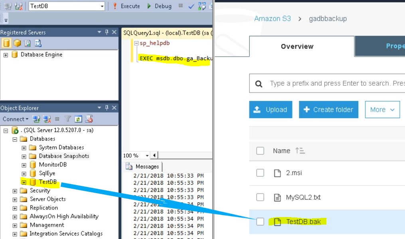Expand the System Databases folder
Viewport: 405px width, 239px height.
pyautogui.click(x=24, y=148)
